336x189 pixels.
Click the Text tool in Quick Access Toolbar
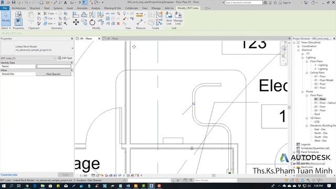click(65, 2)
